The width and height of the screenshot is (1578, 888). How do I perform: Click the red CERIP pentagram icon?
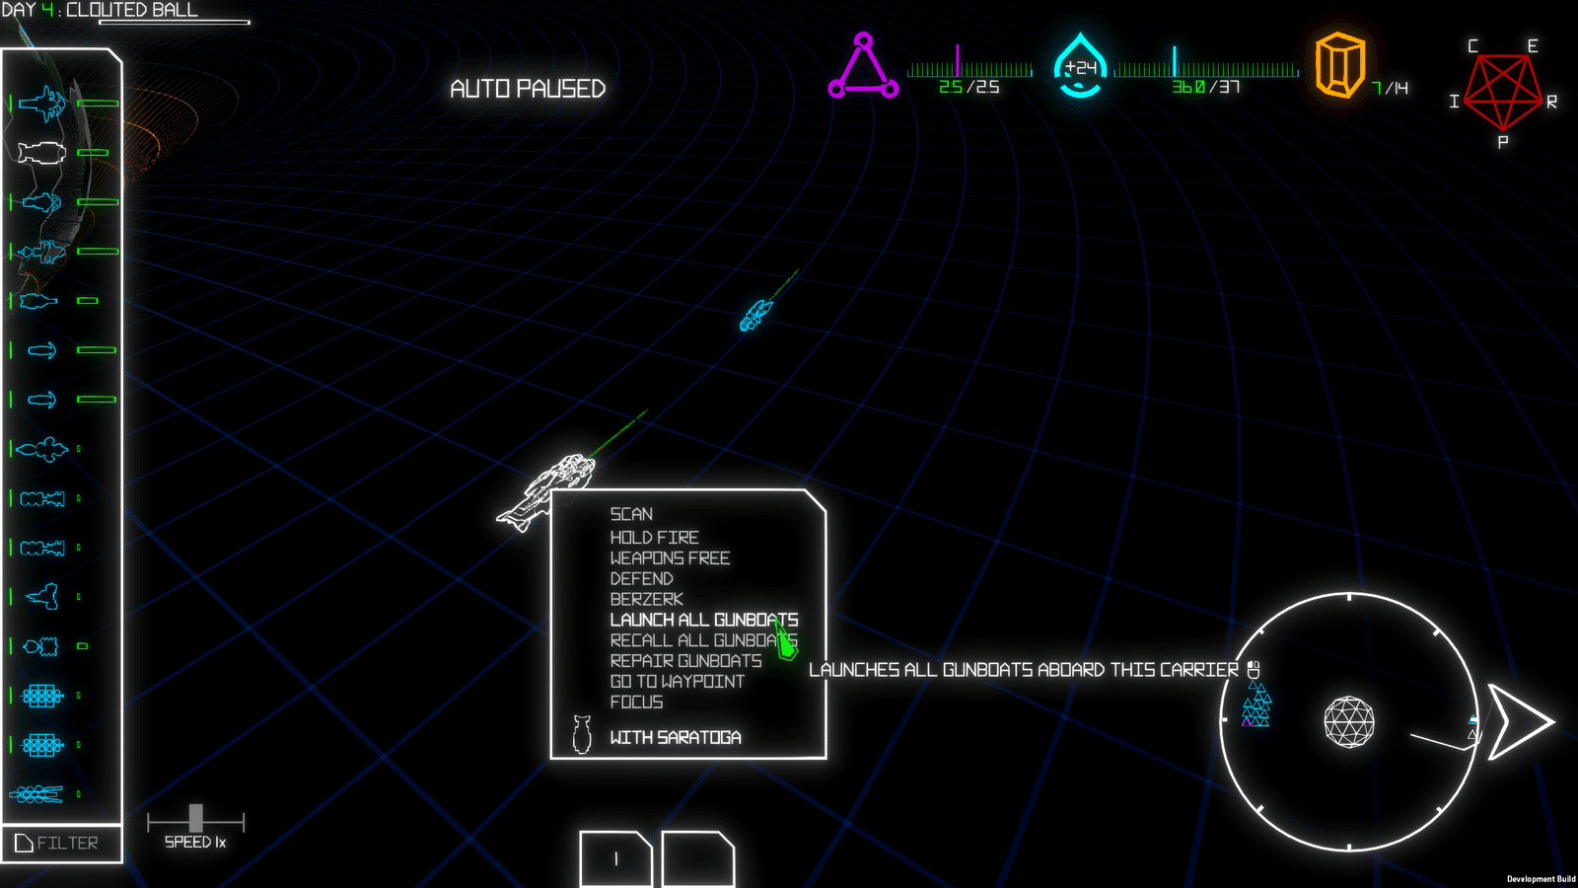click(x=1502, y=93)
